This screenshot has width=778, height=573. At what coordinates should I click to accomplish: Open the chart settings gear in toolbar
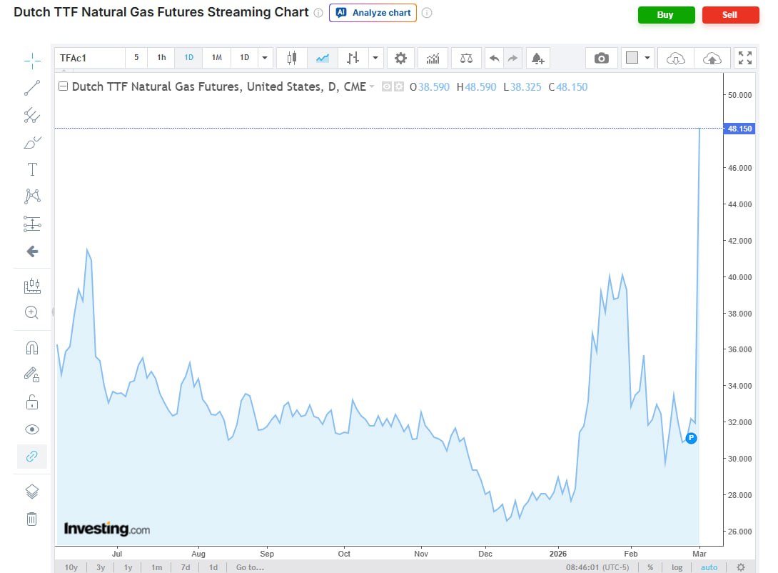pos(400,58)
